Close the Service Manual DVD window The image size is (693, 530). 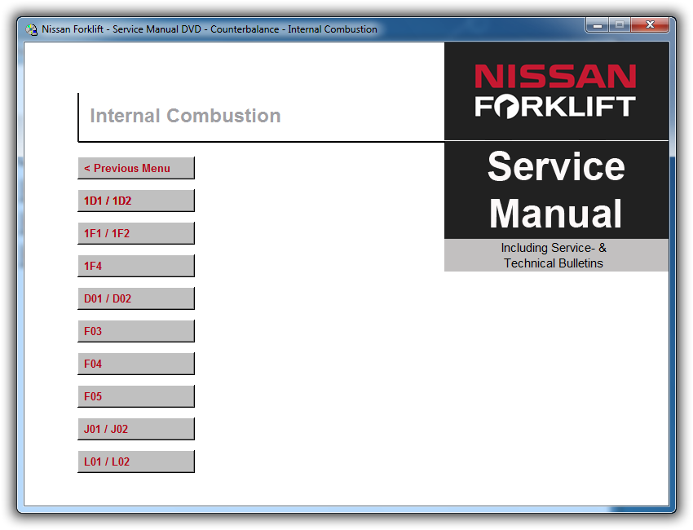650,24
